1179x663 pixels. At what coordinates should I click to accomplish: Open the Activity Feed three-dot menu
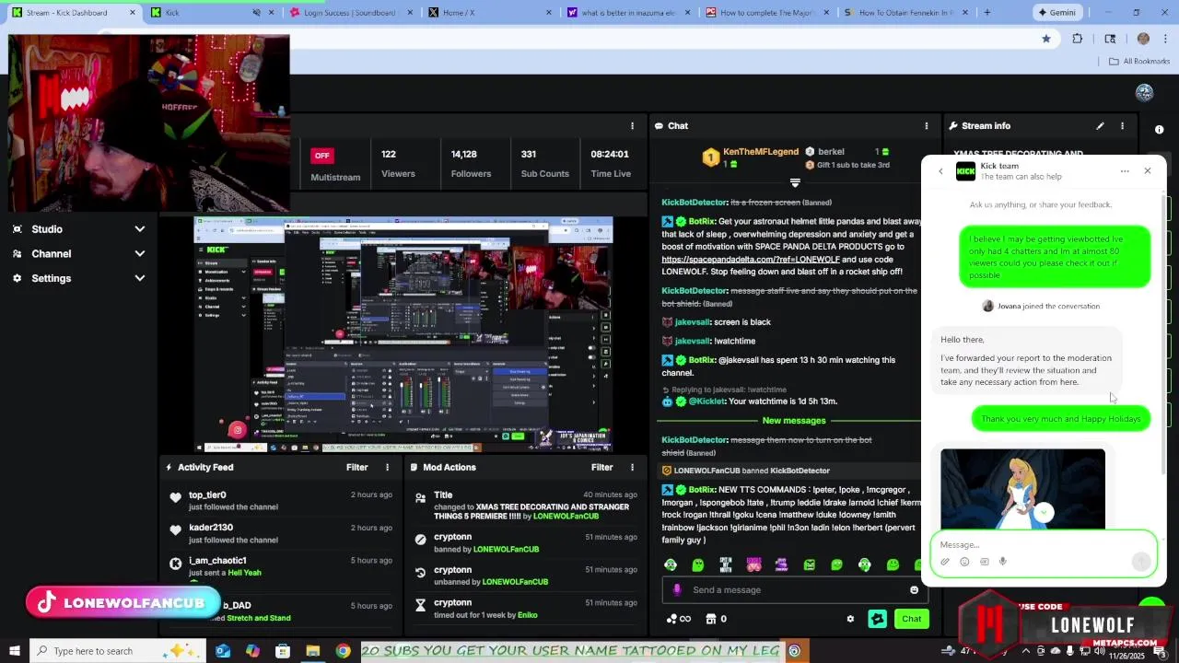[x=387, y=468]
